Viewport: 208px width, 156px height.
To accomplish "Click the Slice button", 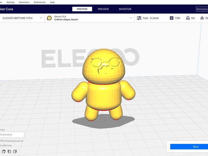I will (x=189, y=147).
